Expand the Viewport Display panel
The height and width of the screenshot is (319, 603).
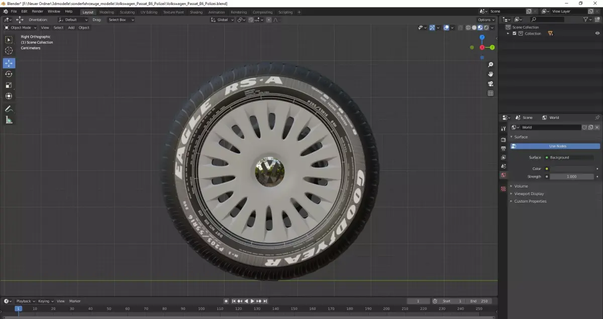(529, 194)
